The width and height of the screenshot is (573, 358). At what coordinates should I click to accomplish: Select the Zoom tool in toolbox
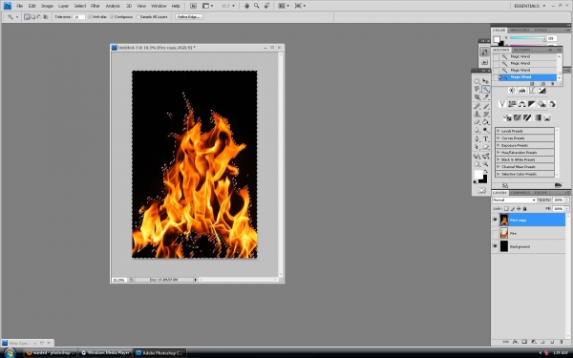[x=486, y=164]
